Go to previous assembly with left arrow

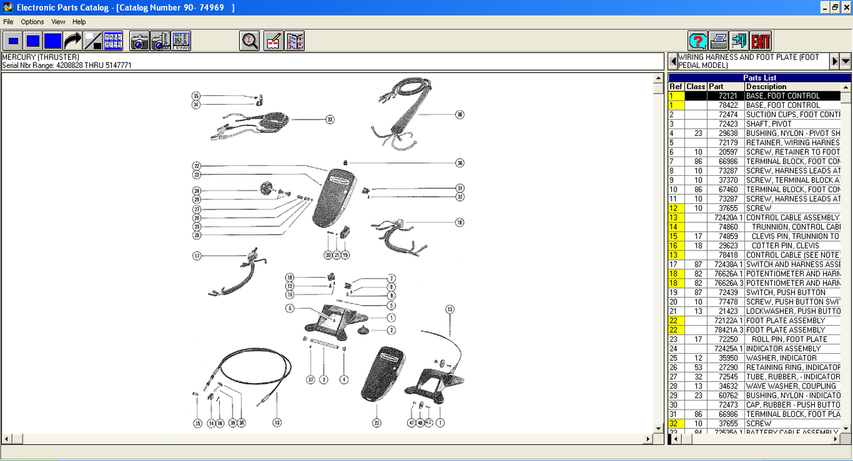[x=673, y=61]
